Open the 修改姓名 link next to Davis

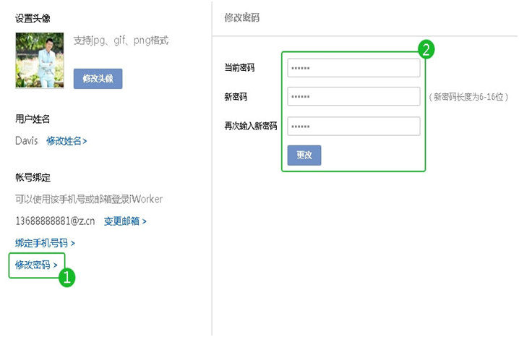pos(67,141)
